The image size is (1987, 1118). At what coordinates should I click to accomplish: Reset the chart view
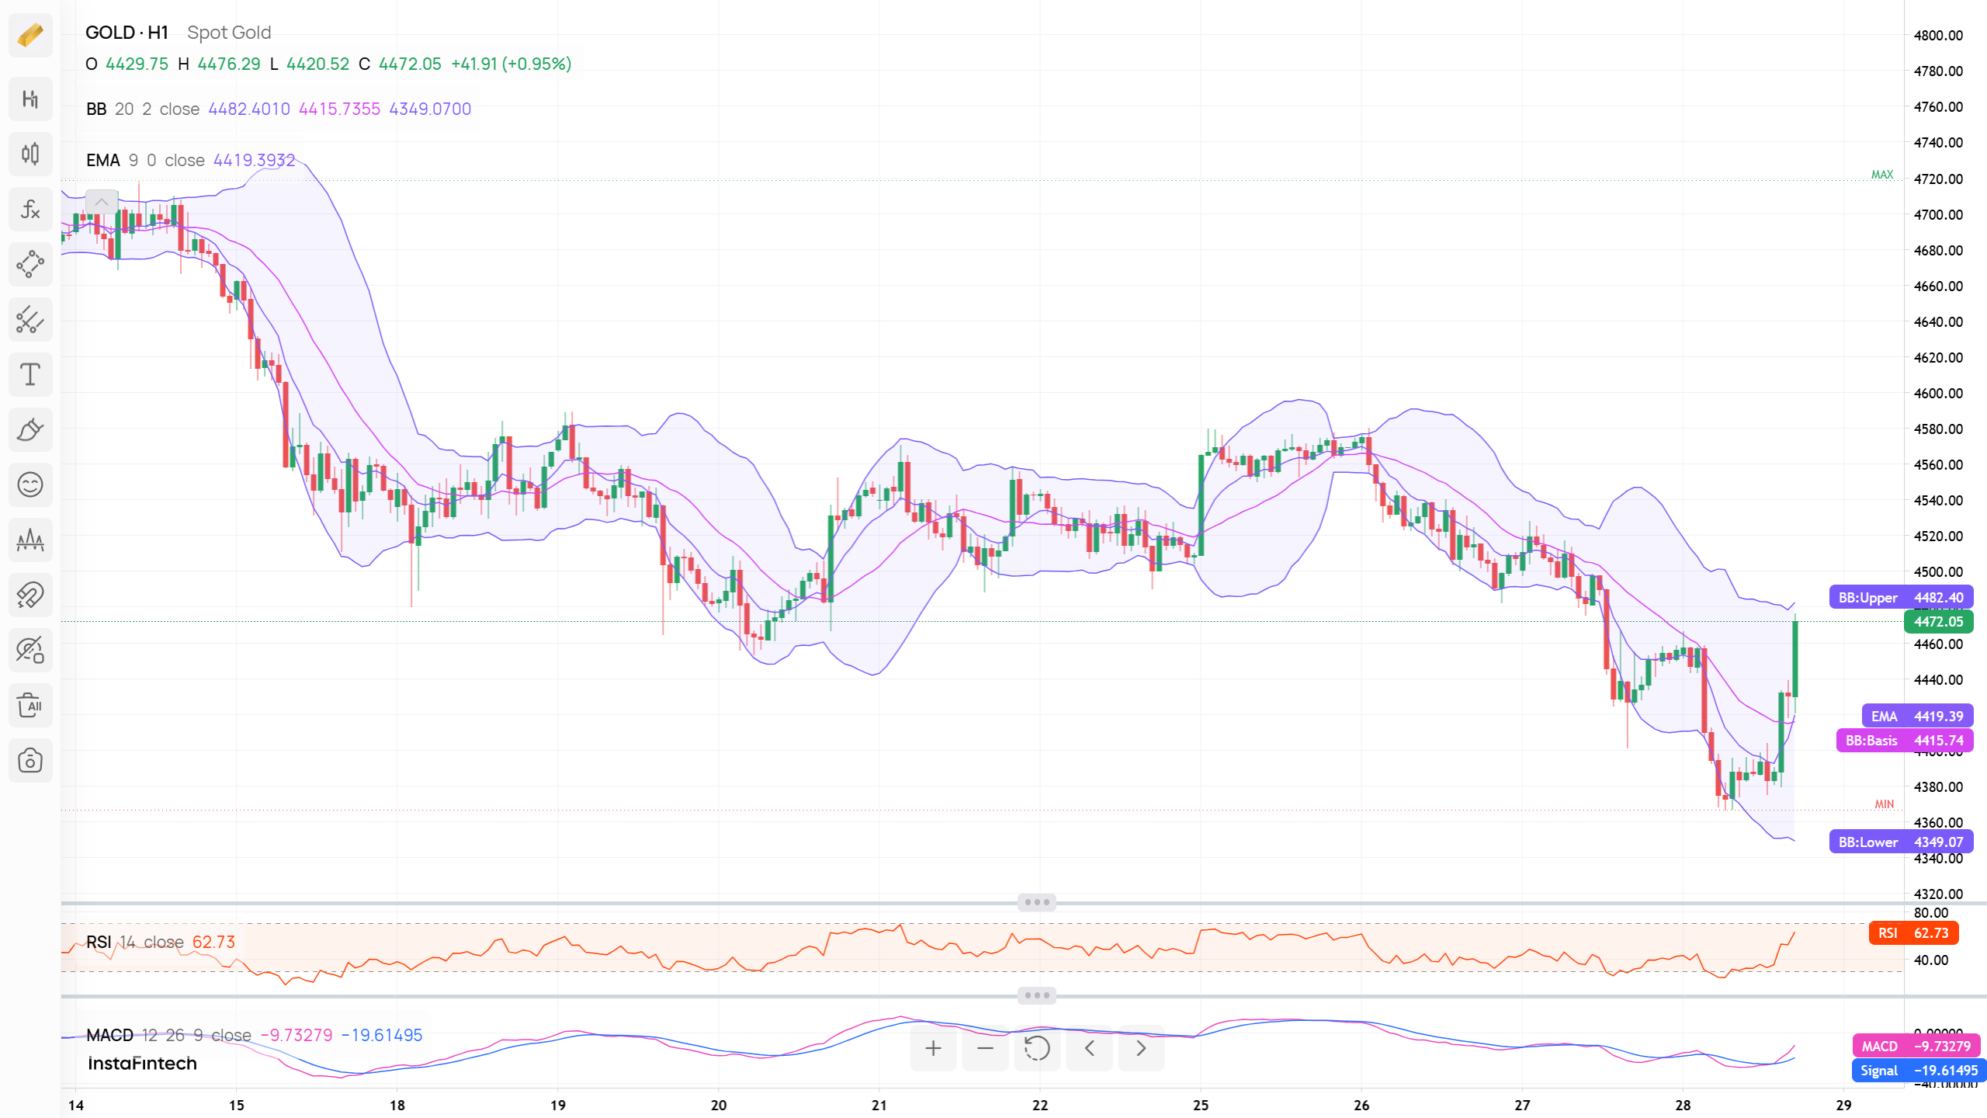click(1037, 1048)
